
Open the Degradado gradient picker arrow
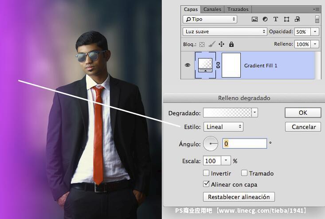click(x=255, y=113)
